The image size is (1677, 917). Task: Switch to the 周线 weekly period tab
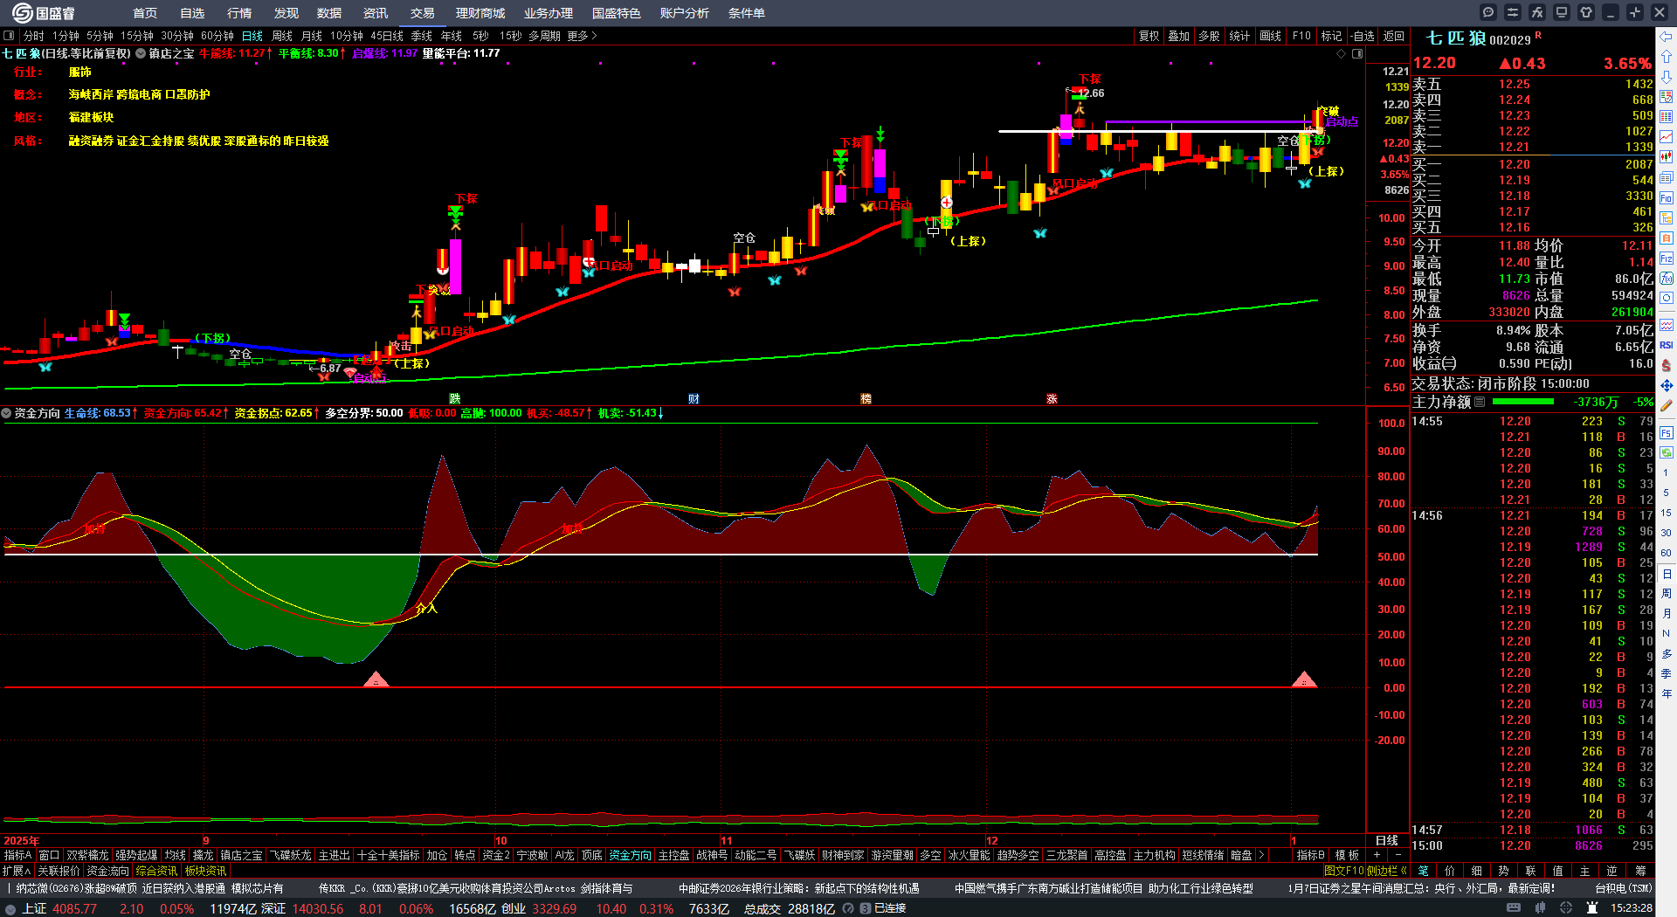282,36
